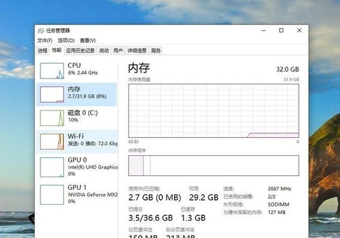The width and height of the screenshot is (340, 238).
Task: Minimize the Task Manager window
Action: point(264,30)
